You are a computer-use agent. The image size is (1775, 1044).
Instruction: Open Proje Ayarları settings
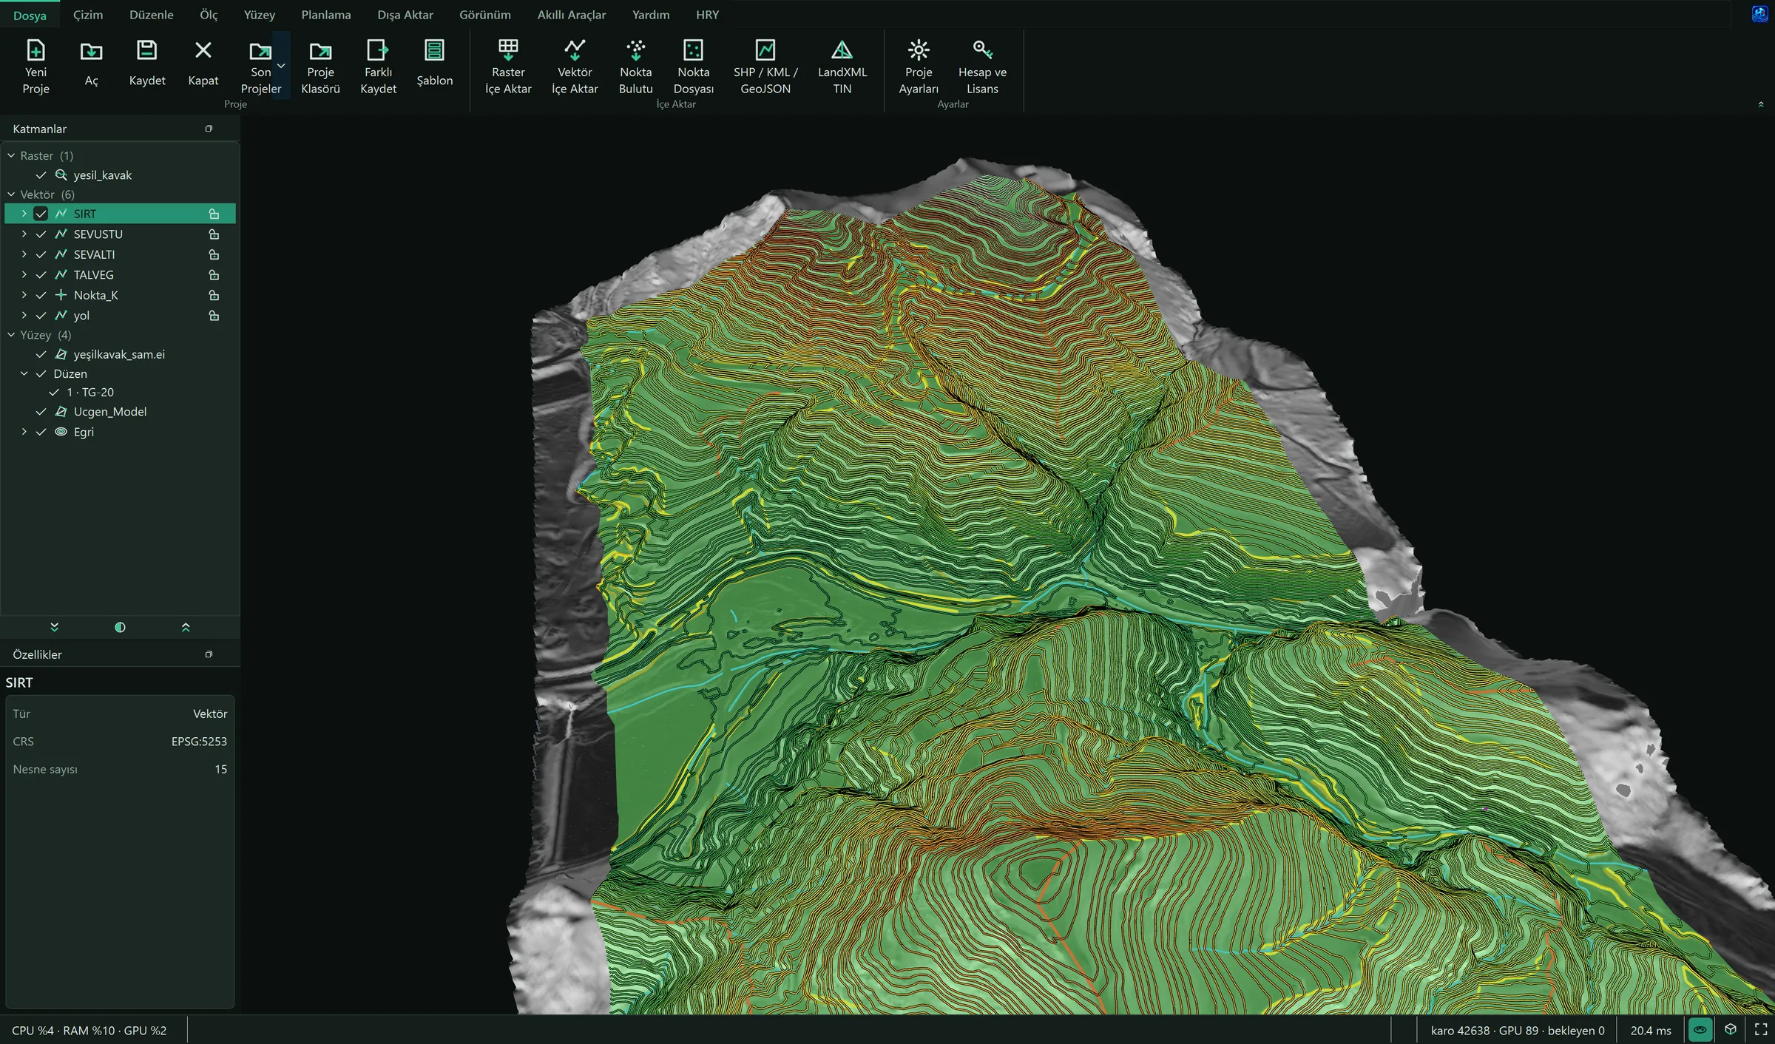919,67
